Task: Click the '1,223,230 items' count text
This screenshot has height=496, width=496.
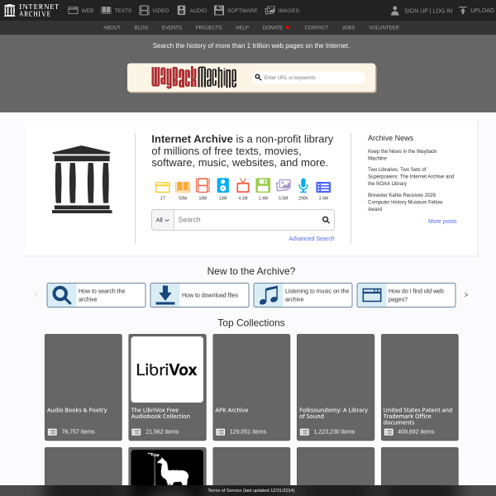Action: pyautogui.click(x=334, y=432)
